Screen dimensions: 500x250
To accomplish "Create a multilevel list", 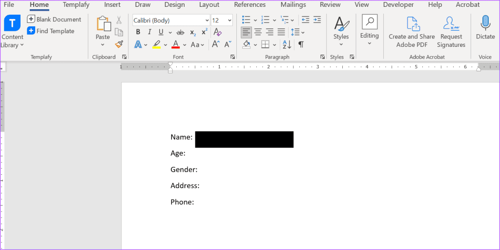I will (x=285, y=20).
